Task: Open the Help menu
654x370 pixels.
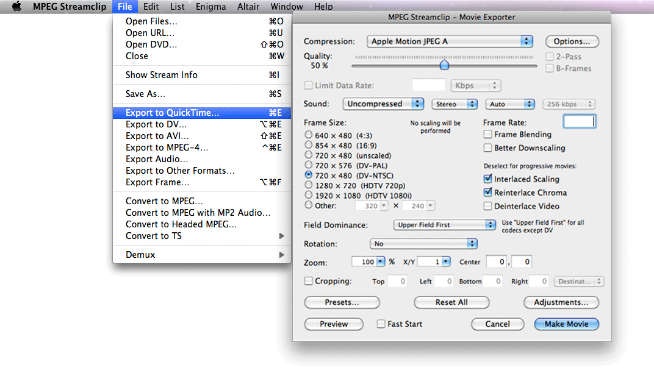Action: tap(323, 6)
